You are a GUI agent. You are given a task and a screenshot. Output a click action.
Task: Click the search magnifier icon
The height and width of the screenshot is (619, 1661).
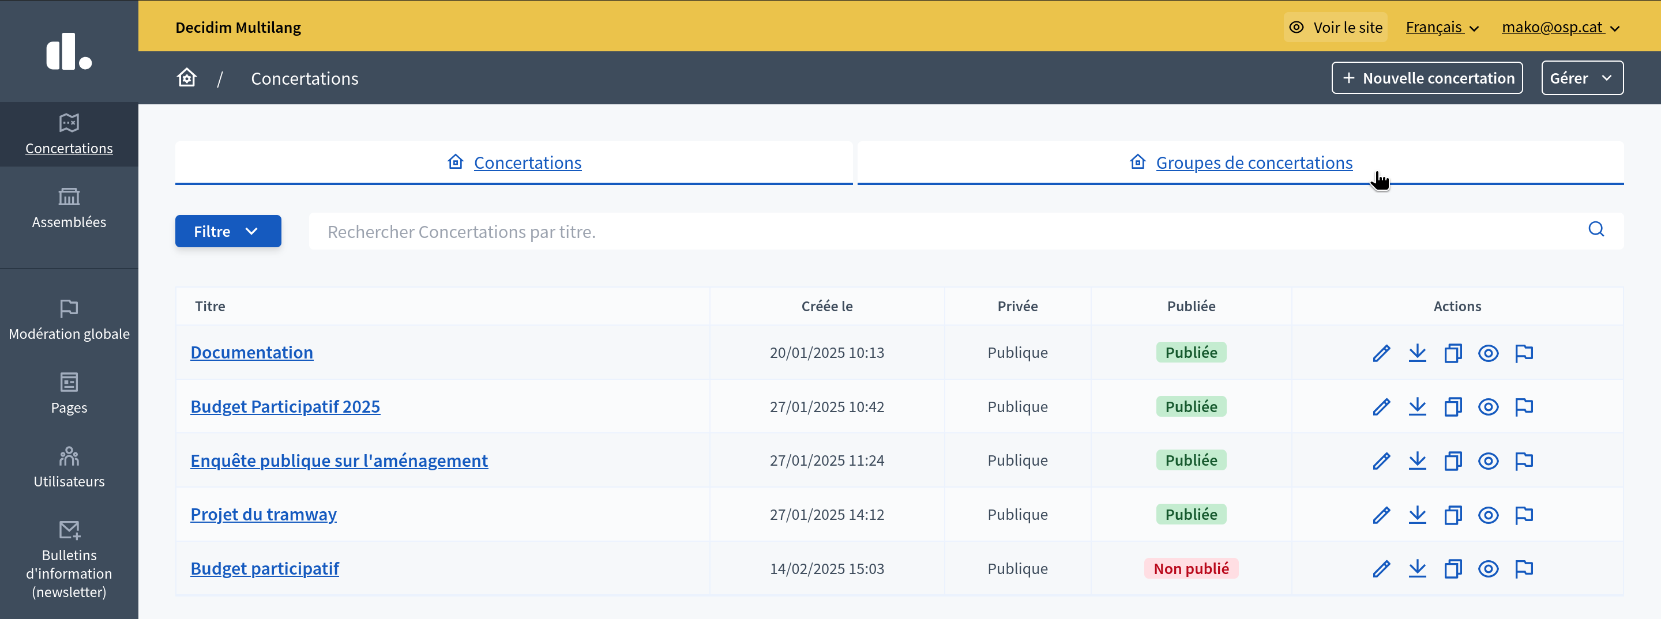[x=1596, y=229]
